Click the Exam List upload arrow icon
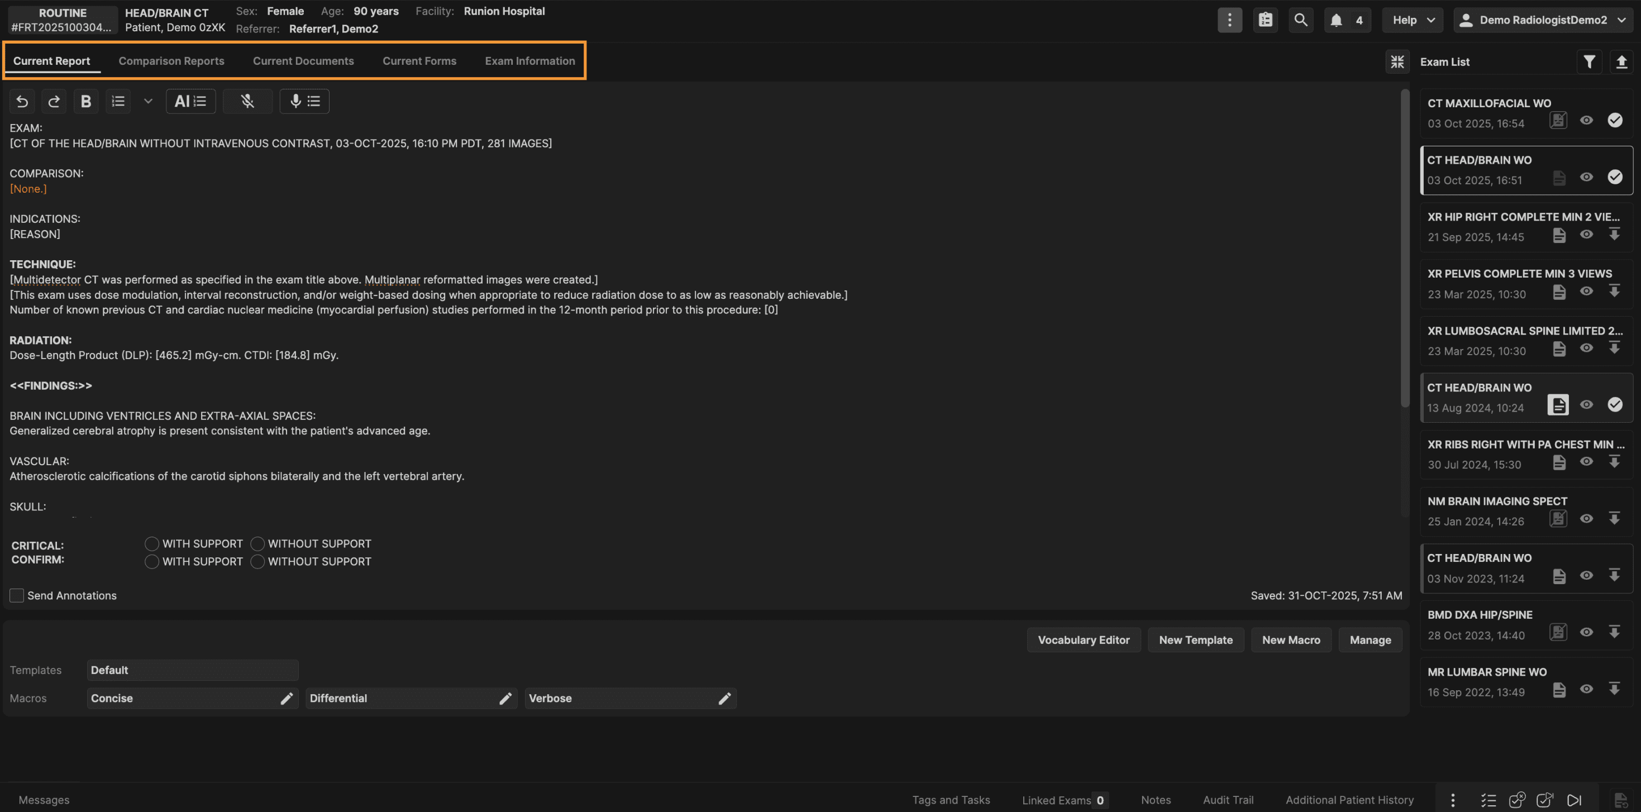Viewport: 1641px width, 812px height. click(1621, 62)
